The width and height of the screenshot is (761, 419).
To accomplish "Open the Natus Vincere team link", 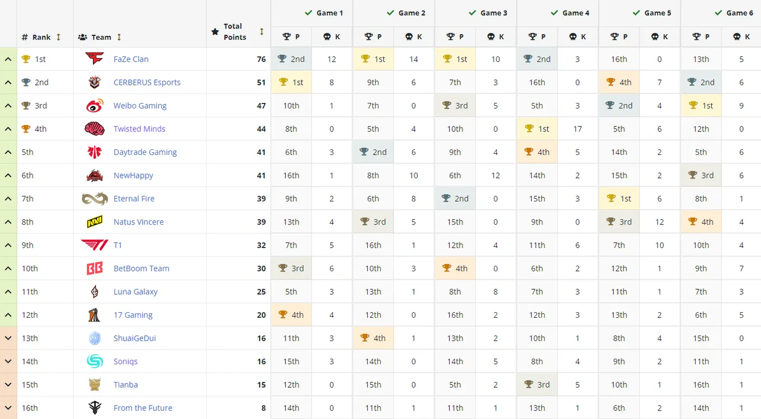I will click(x=139, y=222).
